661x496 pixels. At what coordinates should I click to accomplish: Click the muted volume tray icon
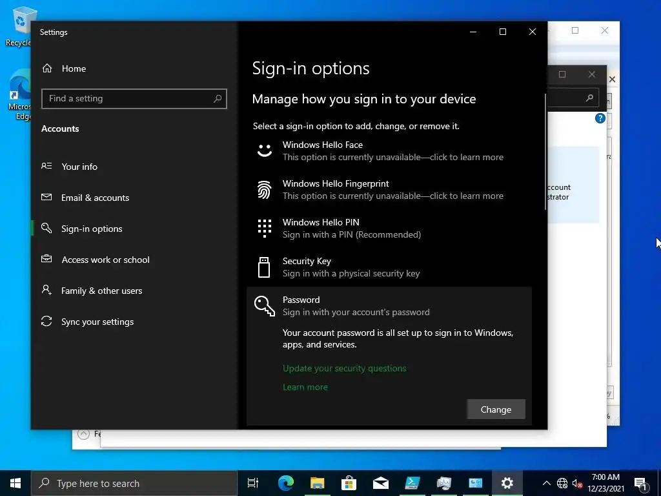coord(577,483)
